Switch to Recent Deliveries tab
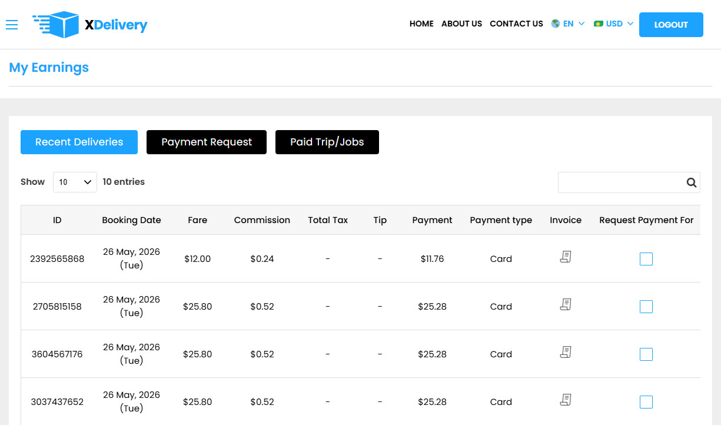The width and height of the screenshot is (721, 425). pos(79,142)
